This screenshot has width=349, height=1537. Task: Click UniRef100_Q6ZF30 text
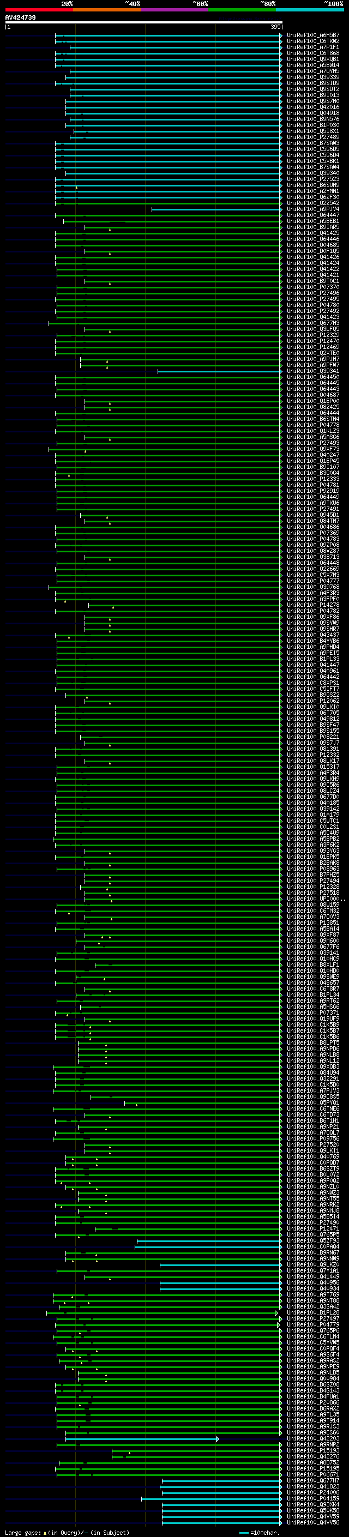tap(312, 197)
